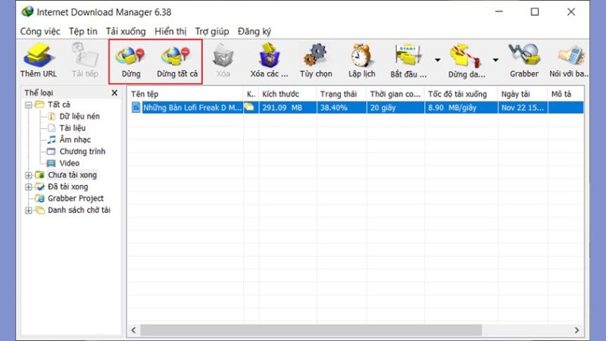Collapse the Tất cả tree node
This screenshot has width=606, height=341.
coord(28,105)
